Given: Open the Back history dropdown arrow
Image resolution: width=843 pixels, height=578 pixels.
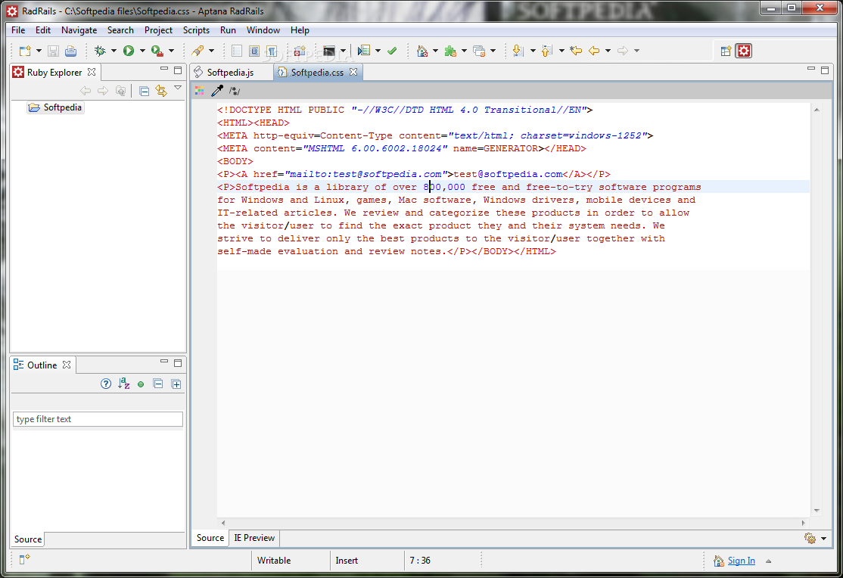Looking at the screenshot, I should (x=608, y=51).
